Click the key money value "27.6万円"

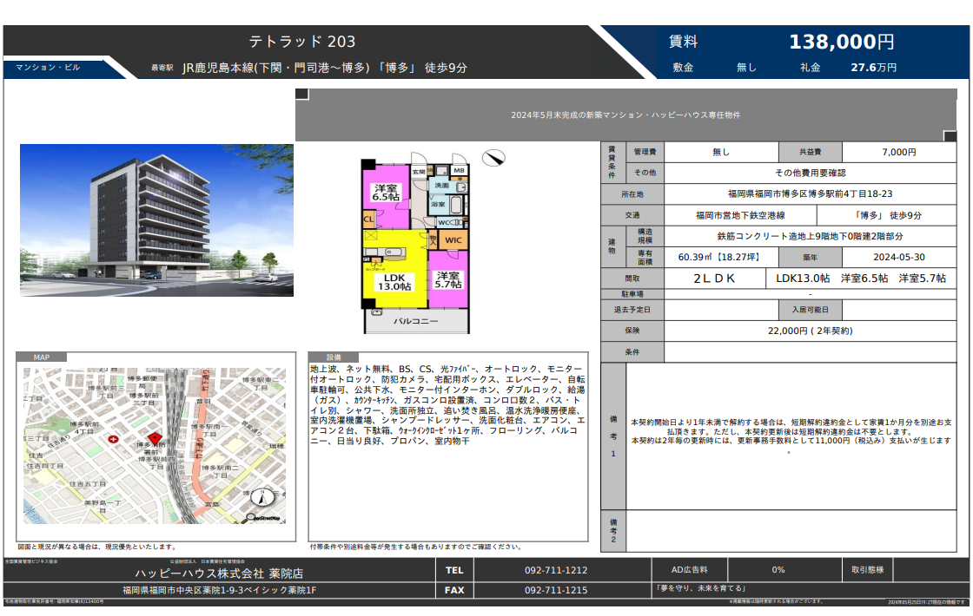(x=874, y=67)
